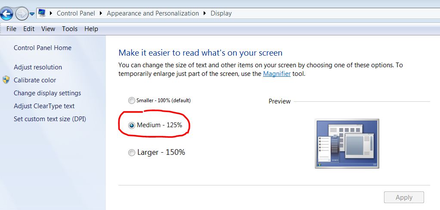The height and width of the screenshot is (210, 440).
Task: Click the greyed Forward arrow button
Action: click(22, 13)
